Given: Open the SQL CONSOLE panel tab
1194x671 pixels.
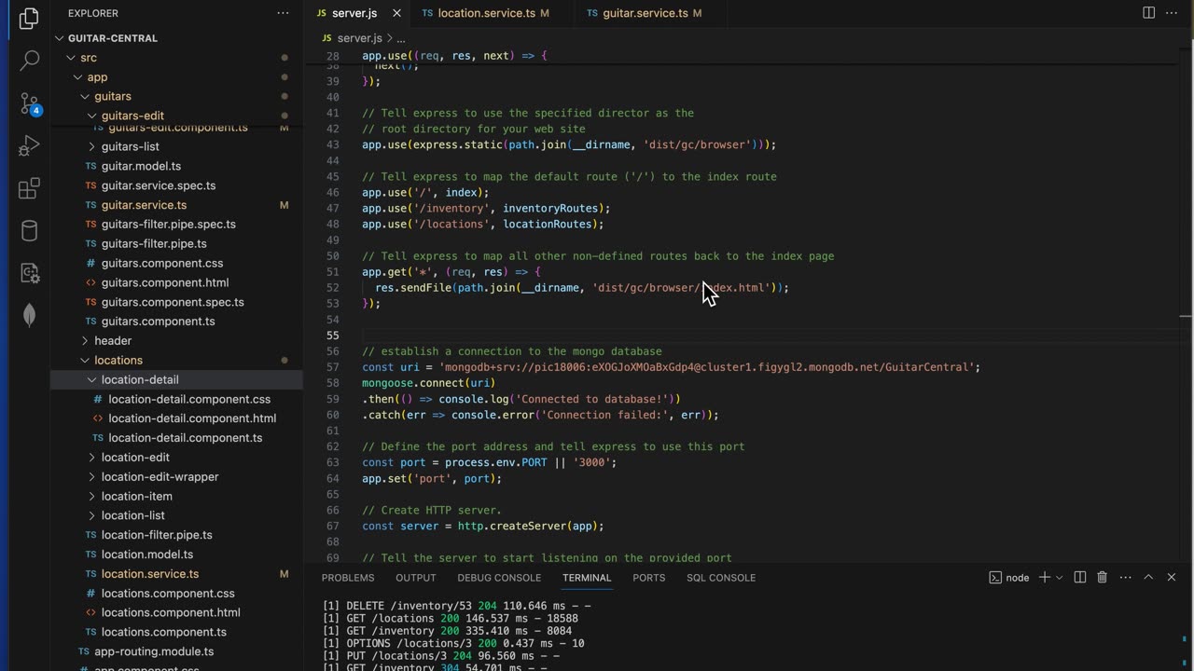Looking at the screenshot, I should (x=720, y=578).
